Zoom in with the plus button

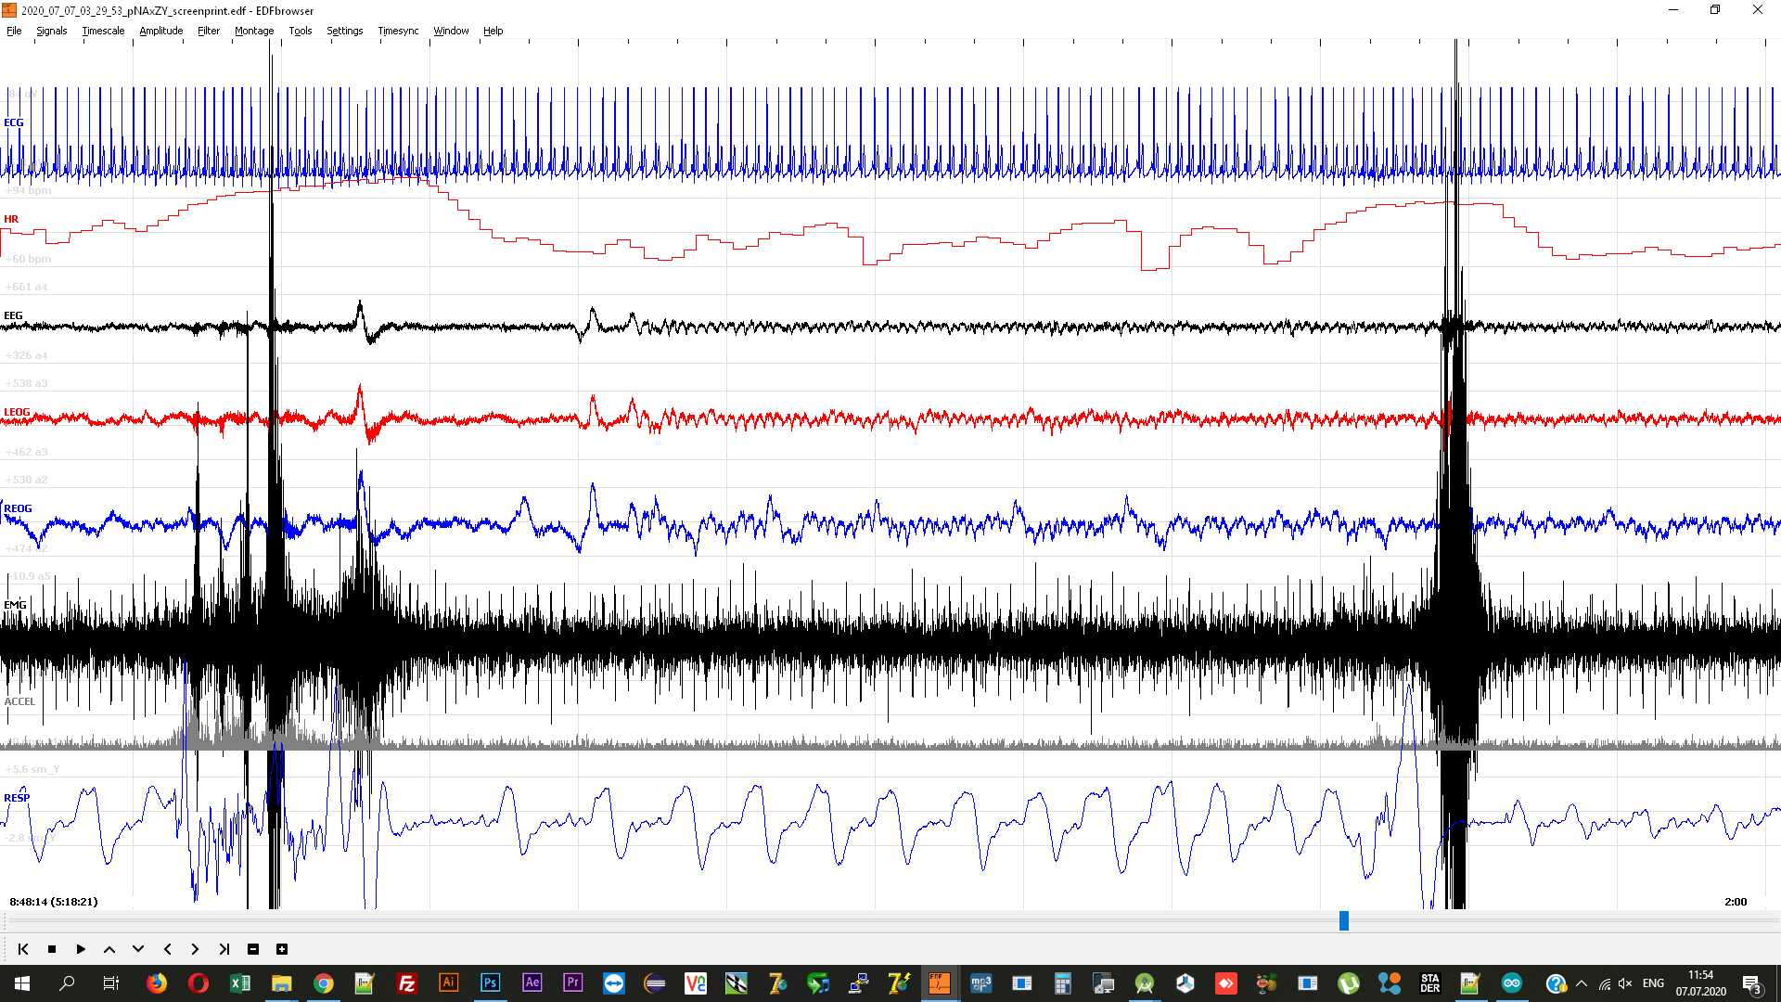coord(282,949)
